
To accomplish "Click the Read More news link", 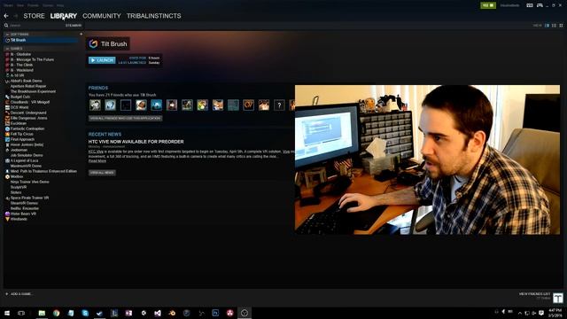I will [x=97, y=161].
